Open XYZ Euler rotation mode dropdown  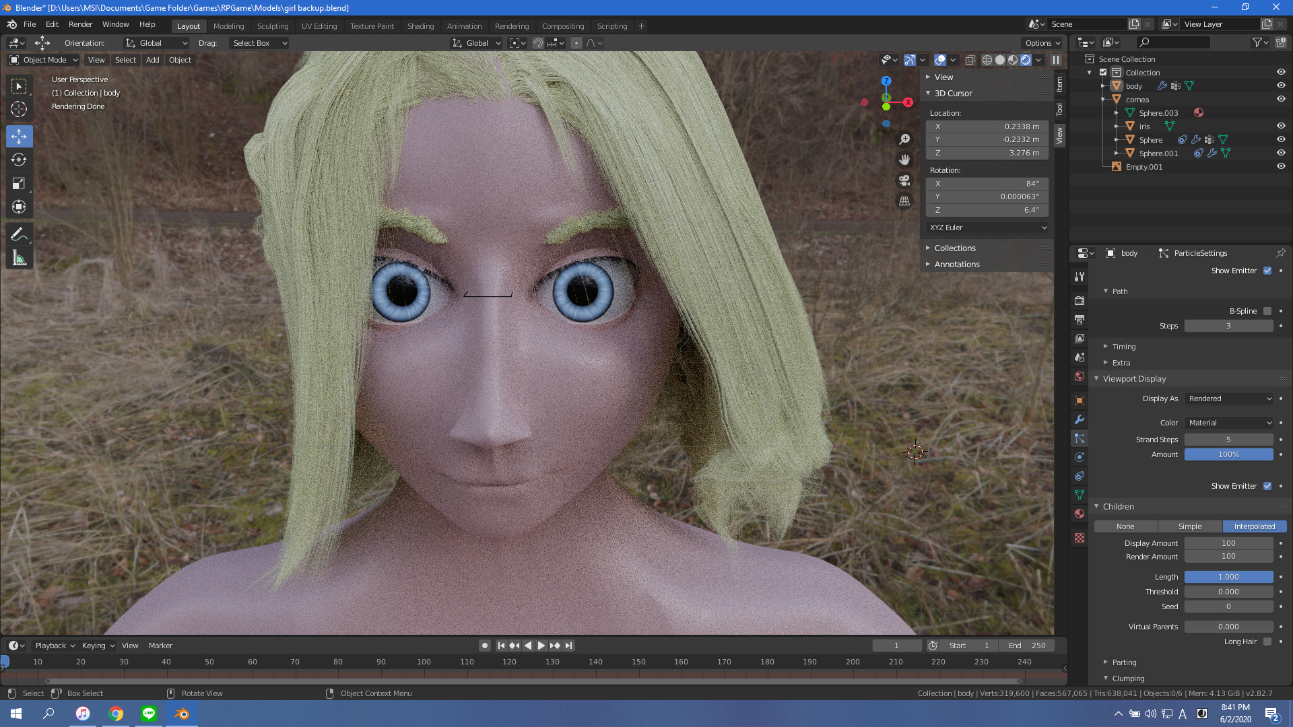[987, 228]
